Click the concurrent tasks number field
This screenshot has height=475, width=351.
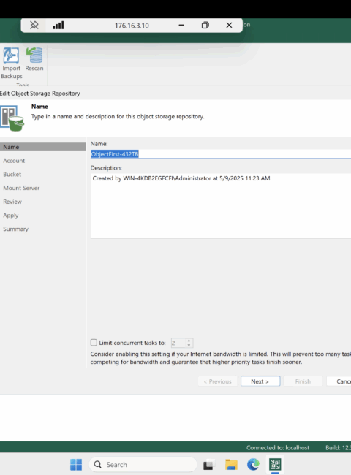click(178, 343)
